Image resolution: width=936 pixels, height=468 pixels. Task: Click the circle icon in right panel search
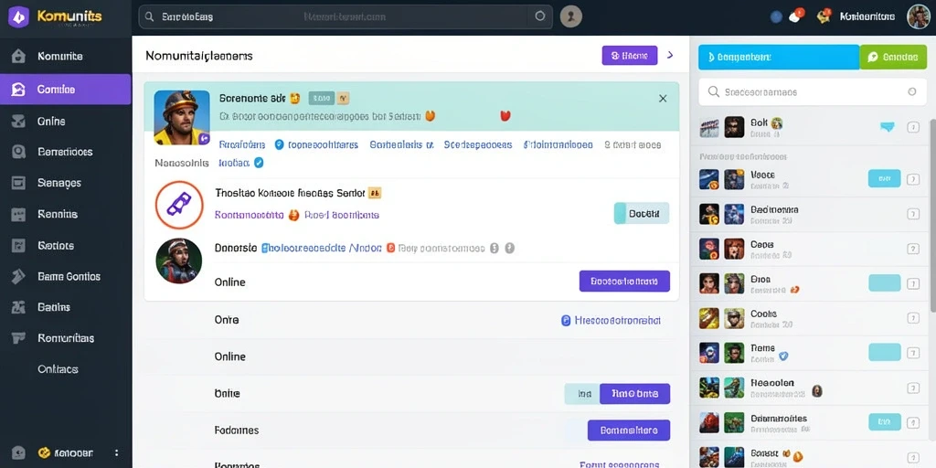pyautogui.click(x=911, y=92)
